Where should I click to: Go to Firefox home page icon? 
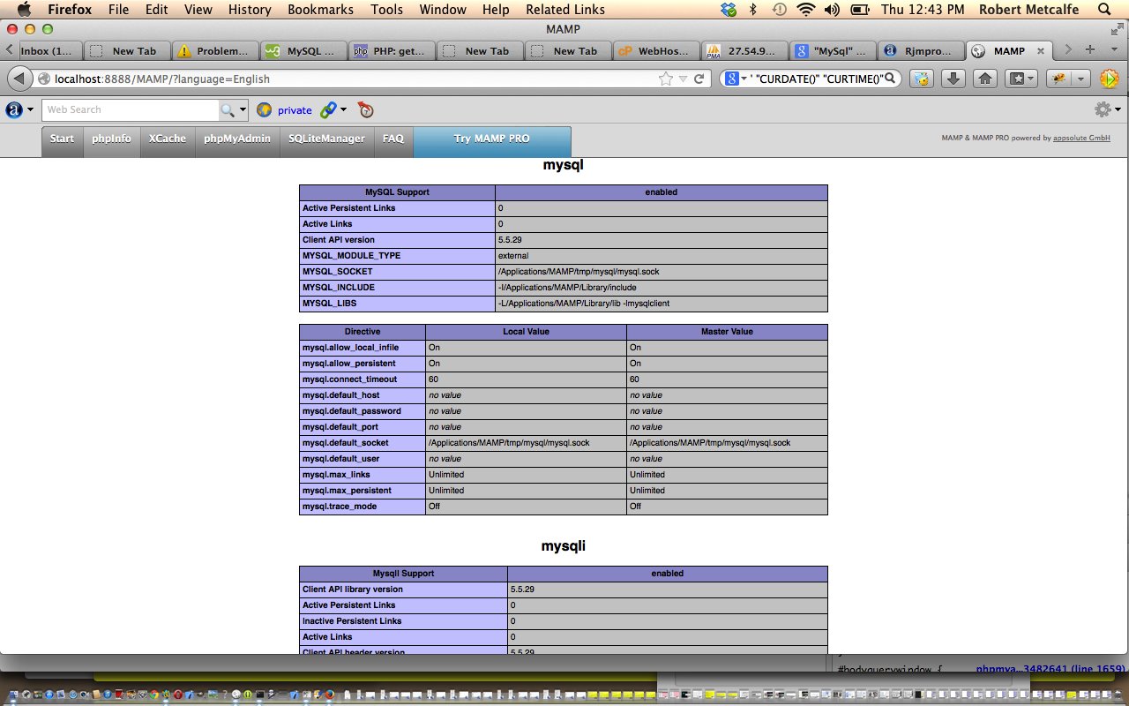tap(985, 79)
